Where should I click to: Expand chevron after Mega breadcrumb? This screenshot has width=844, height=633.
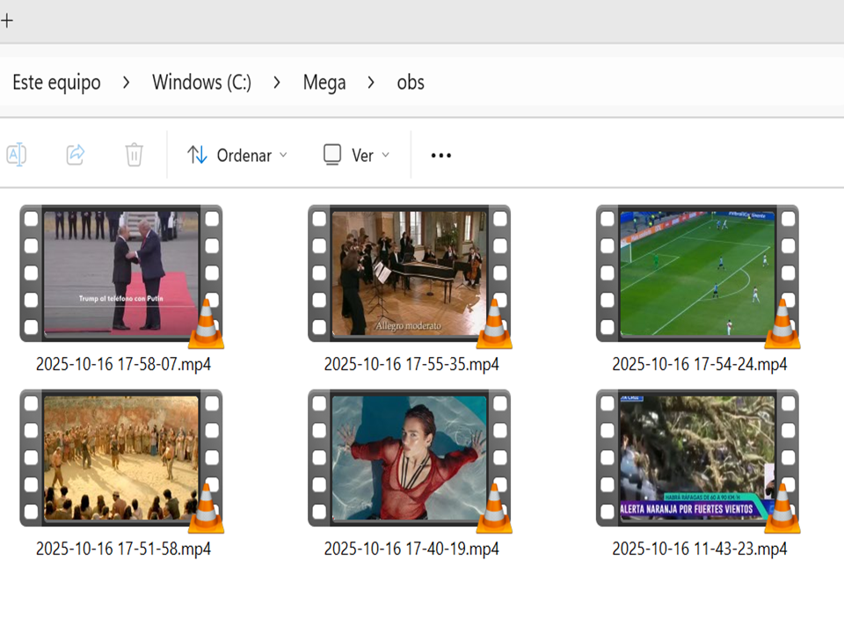click(x=371, y=83)
